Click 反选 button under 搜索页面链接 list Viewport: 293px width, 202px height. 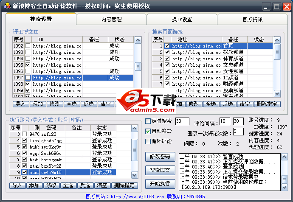228,104
